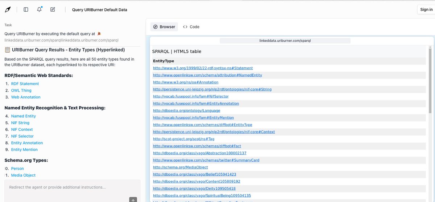Click the EntityType column header
435x202 pixels.
[163, 61]
